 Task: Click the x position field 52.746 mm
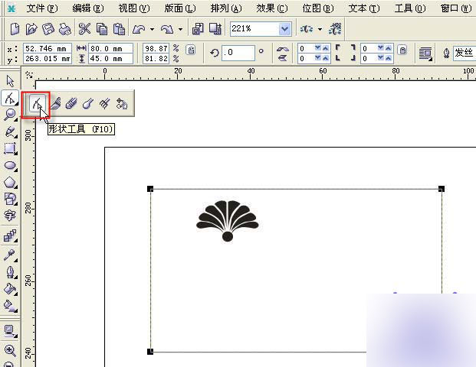(47, 48)
